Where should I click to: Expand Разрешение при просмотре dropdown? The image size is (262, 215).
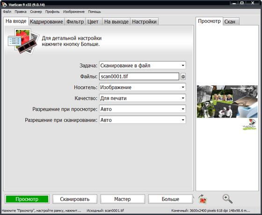pos(143,109)
